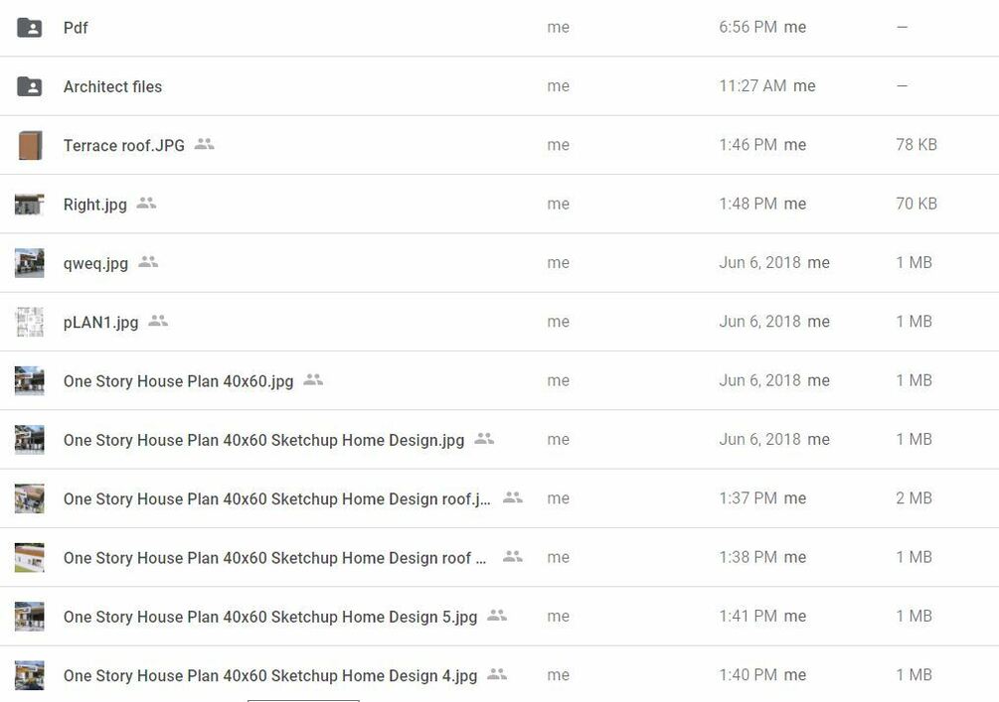Viewport: 999px width, 702px height.
Task: Click the 1:38 PM modified time entry
Action: pyautogui.click(x=748, y=557)
